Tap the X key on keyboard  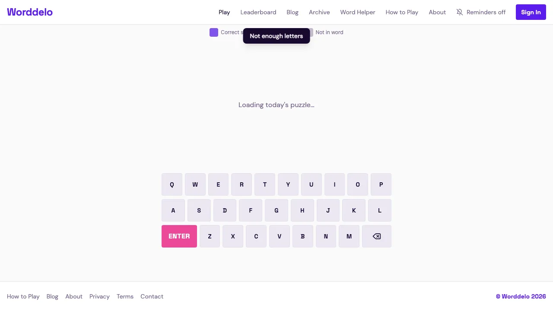233,236
